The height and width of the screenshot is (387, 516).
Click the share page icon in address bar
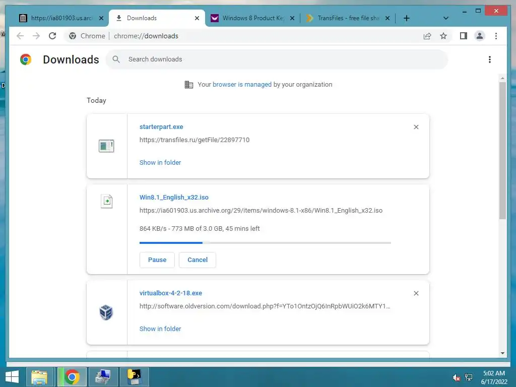tap(427, 36)
